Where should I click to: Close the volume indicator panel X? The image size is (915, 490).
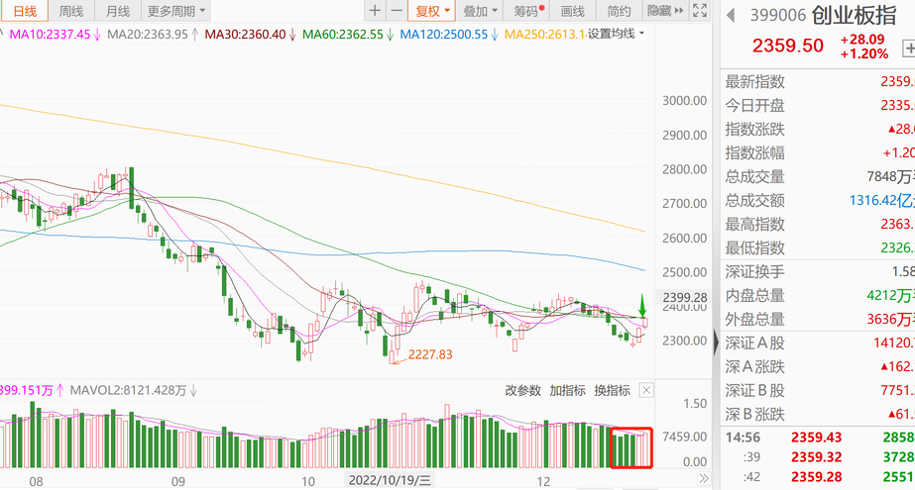[646, 390]
